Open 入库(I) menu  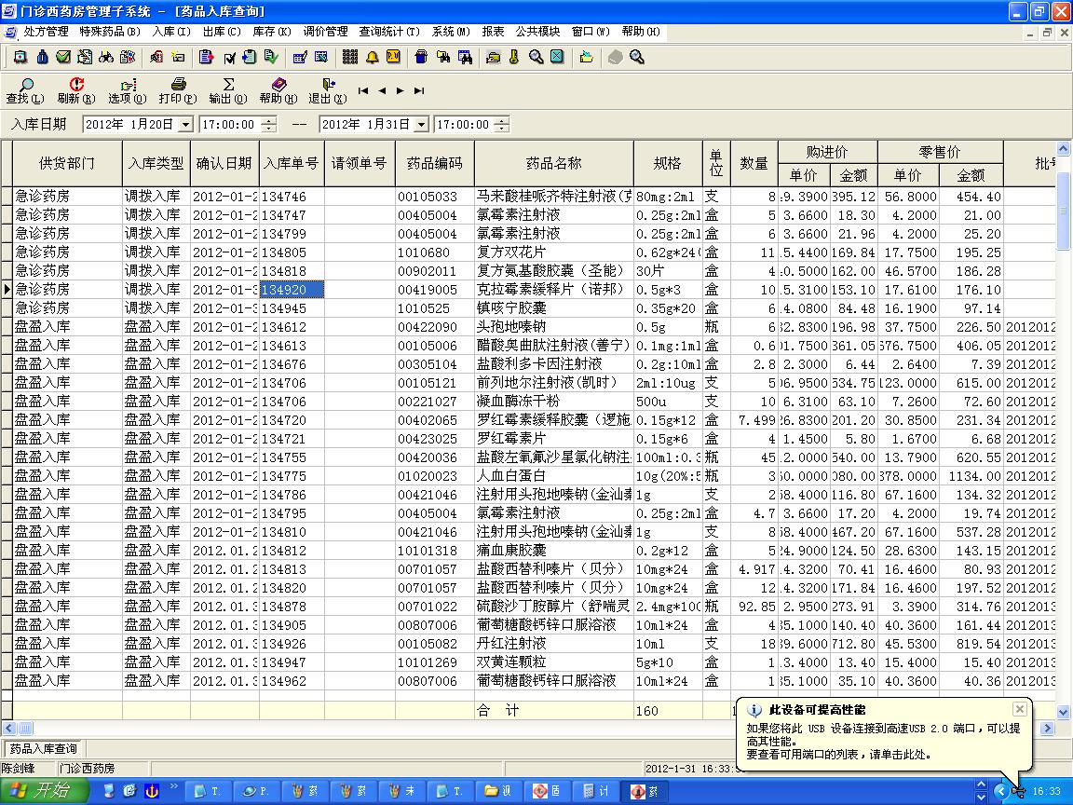click(x=171, y=32)
